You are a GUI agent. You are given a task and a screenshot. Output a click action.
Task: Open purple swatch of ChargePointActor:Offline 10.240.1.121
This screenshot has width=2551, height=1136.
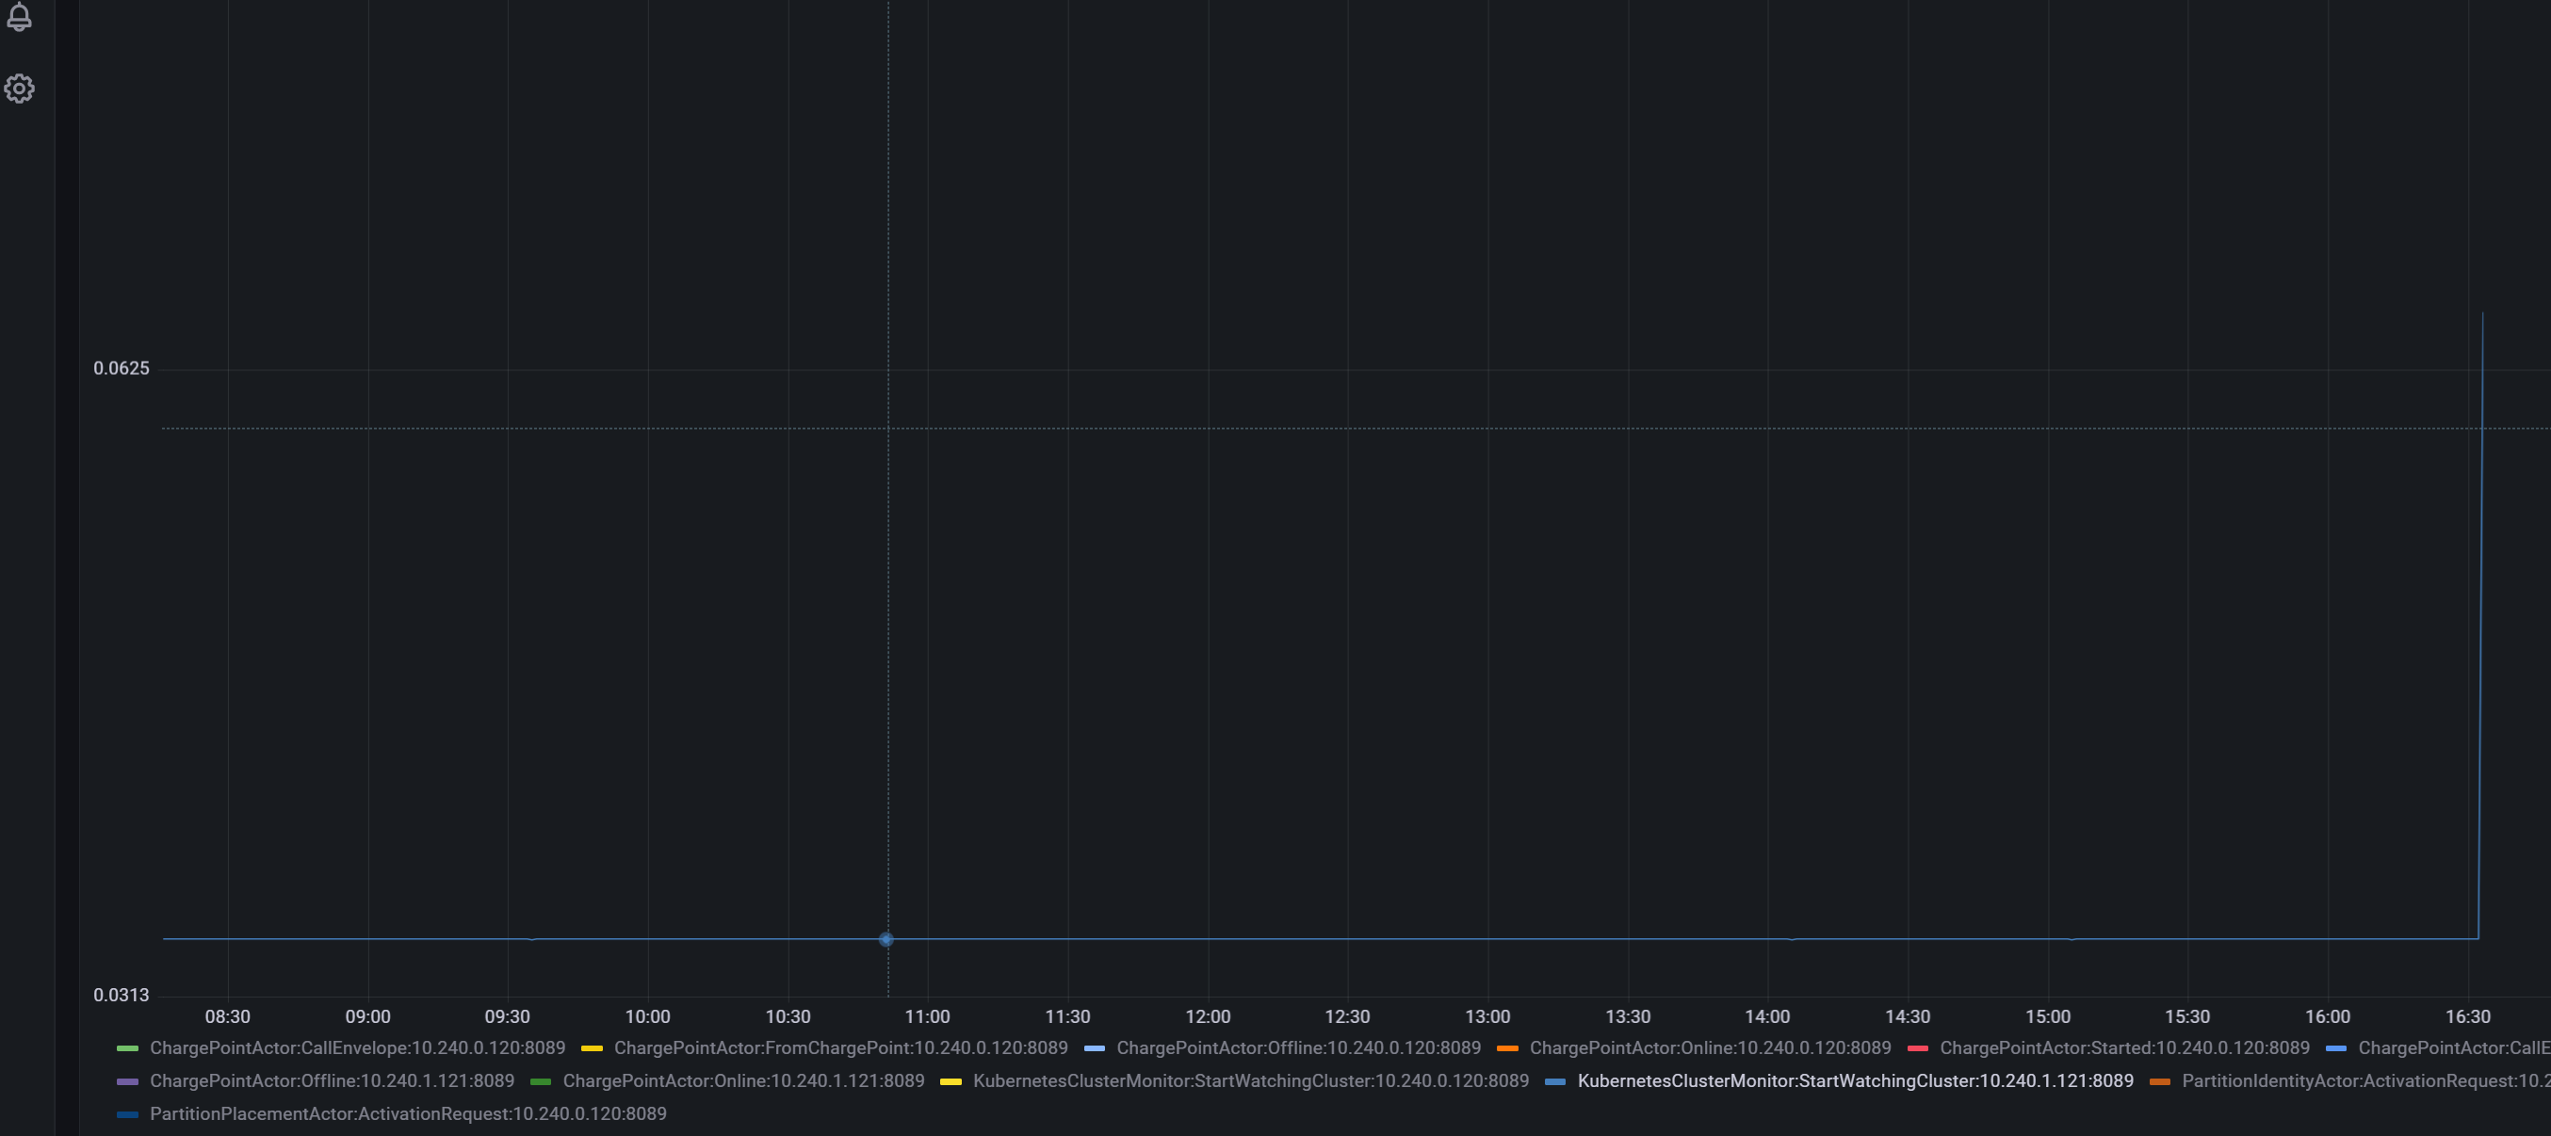(128, 1081)
